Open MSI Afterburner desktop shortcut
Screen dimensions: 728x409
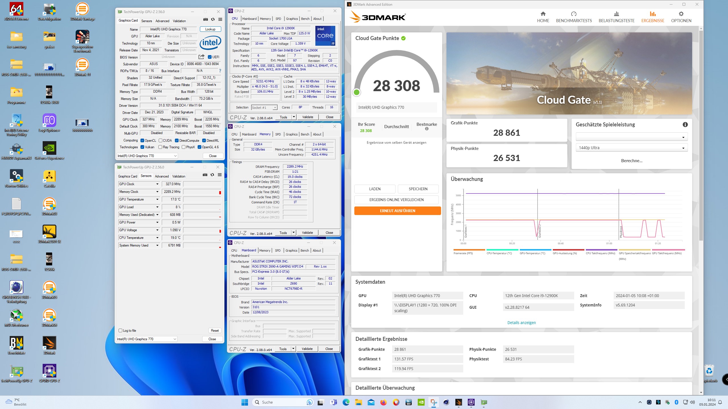click(16, 318)
